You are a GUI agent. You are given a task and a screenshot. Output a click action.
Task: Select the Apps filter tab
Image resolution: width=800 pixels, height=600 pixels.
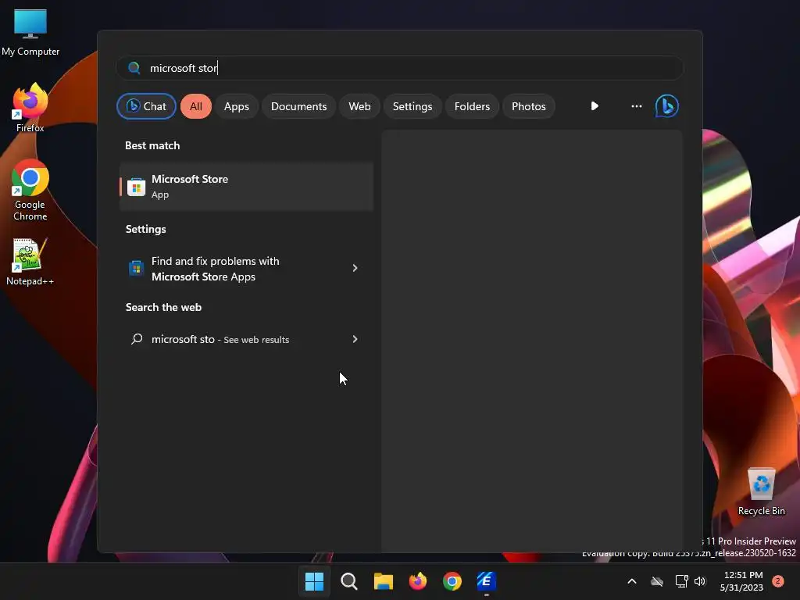pos(237,106)
